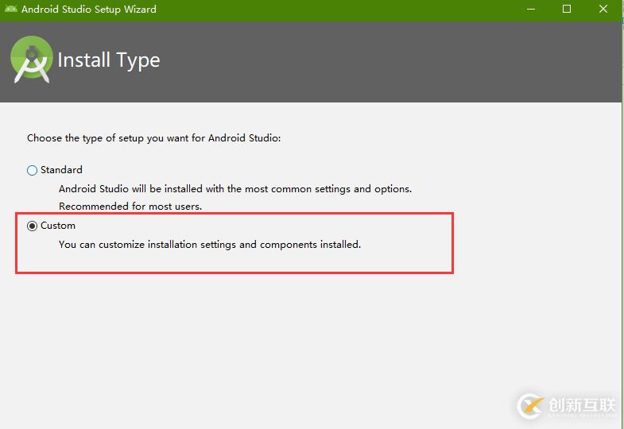Click the "Install Type" heading text

coord(109,60)
